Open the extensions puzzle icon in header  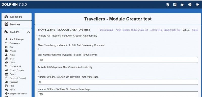tap(182, 5)
